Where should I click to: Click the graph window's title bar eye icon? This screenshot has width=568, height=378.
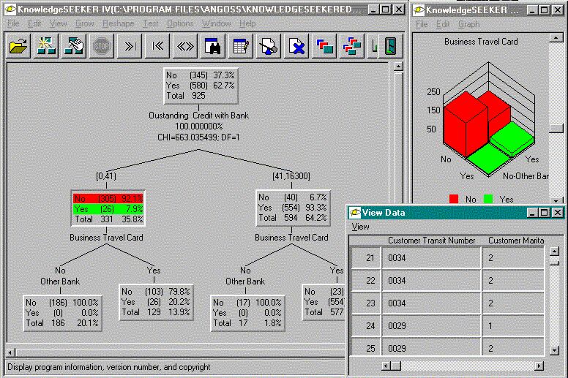(x=419, y=10)
